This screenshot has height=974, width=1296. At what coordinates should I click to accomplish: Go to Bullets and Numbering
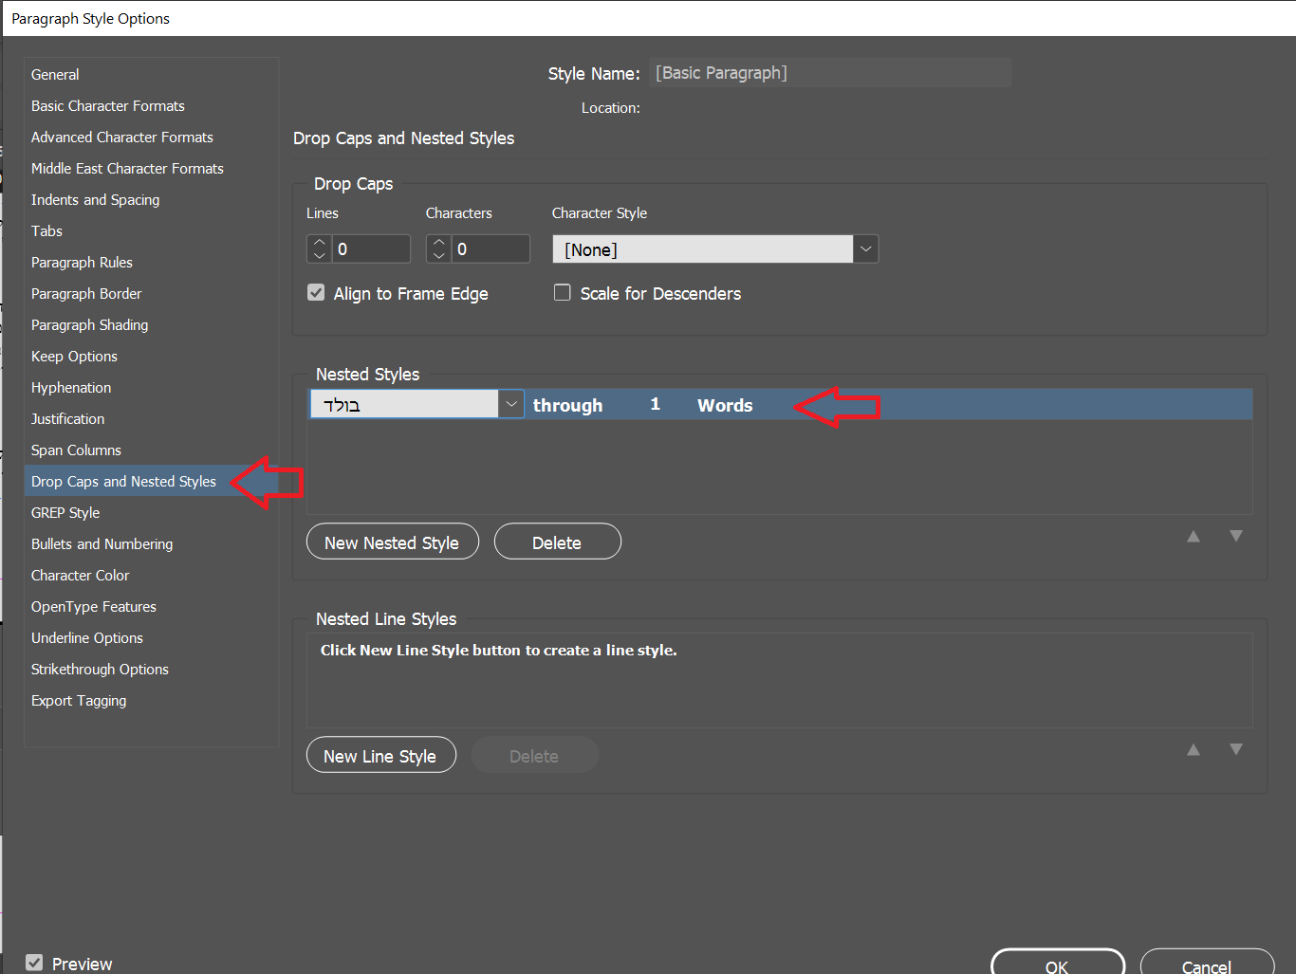(x=102, y=544)
